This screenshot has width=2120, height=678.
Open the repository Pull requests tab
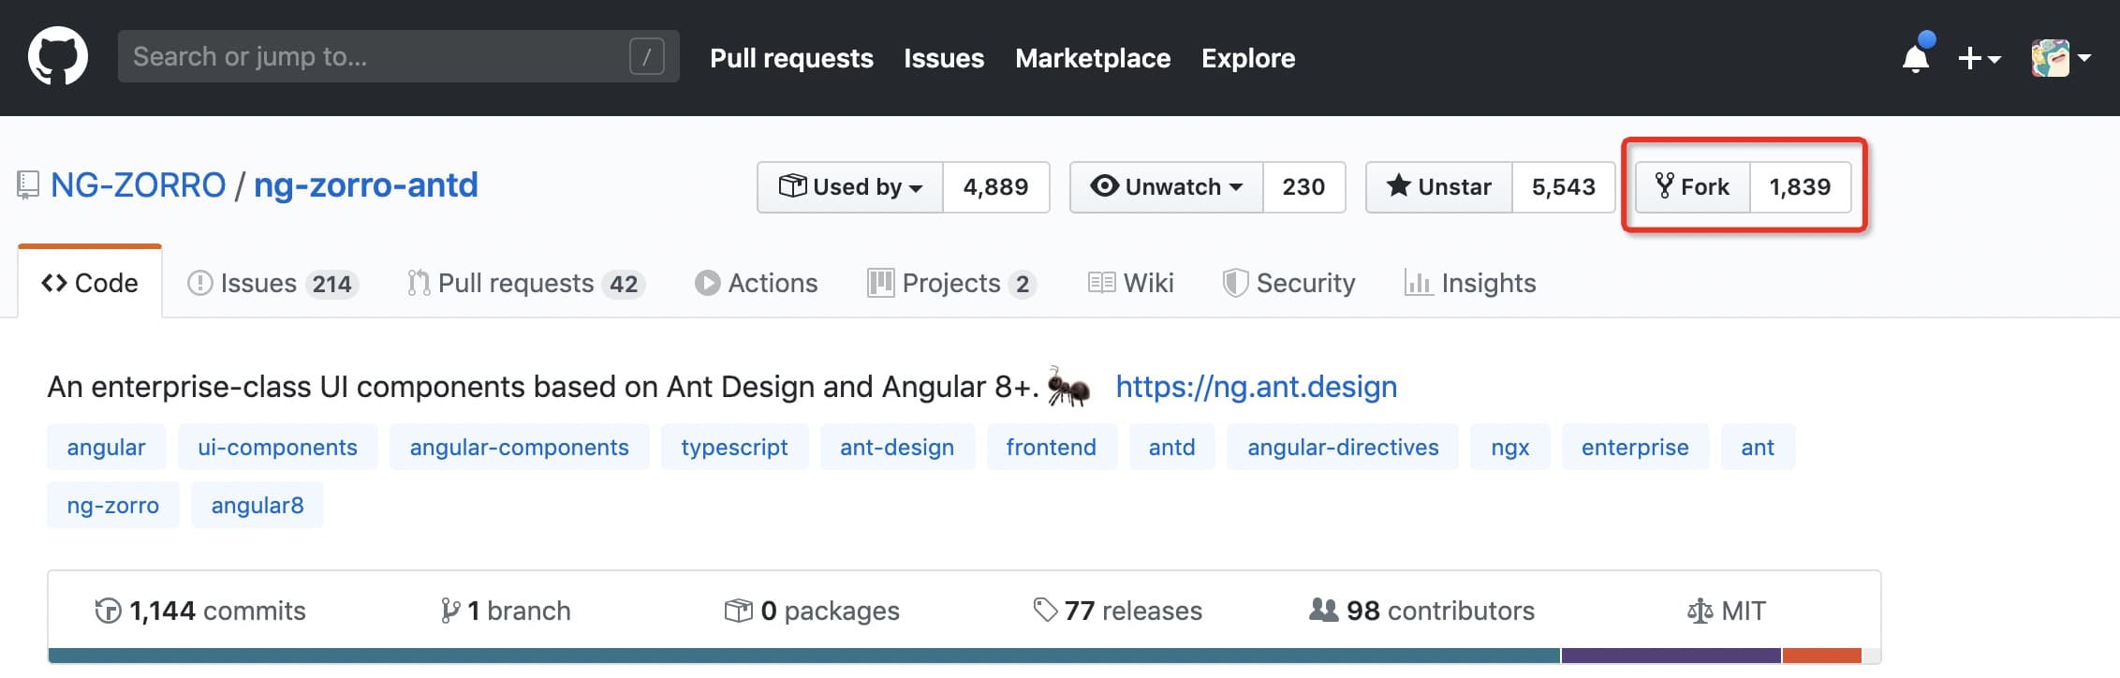coord(526,283)
